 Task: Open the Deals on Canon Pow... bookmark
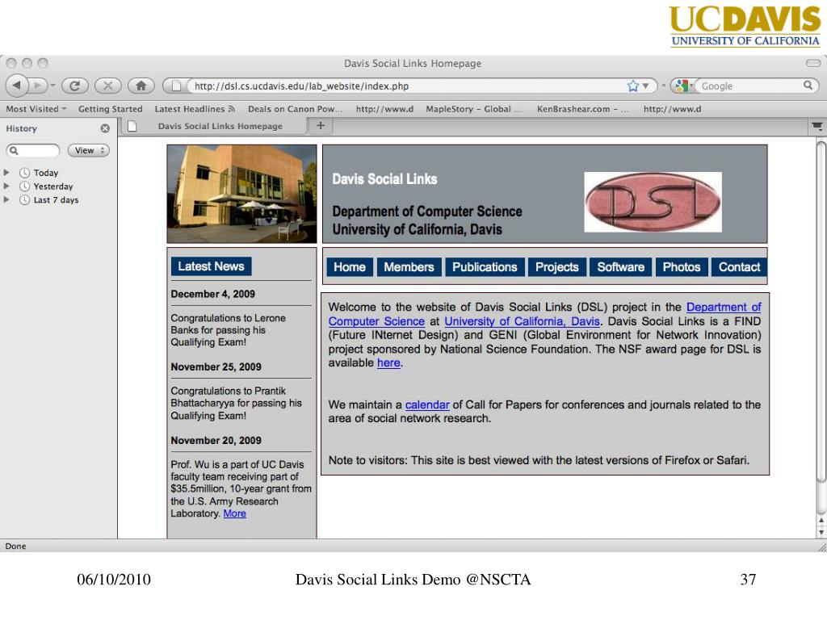(295, 109)
